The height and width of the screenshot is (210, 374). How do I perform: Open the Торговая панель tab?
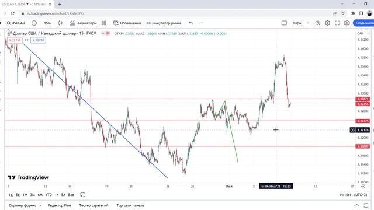[x=130, y=205]
